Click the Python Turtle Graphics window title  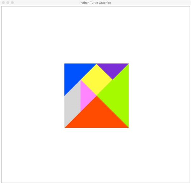(x=95, y=3)
